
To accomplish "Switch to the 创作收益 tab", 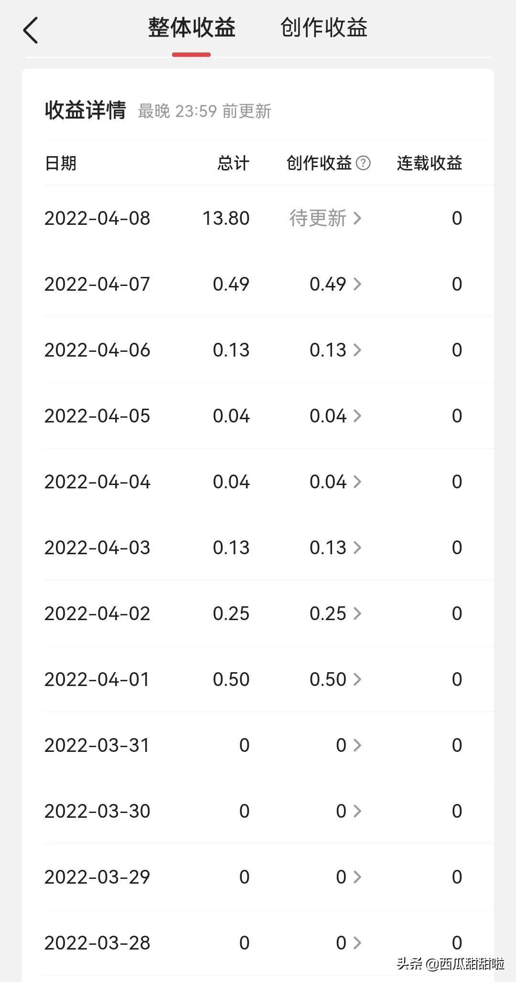I will [x=323, y=27].
